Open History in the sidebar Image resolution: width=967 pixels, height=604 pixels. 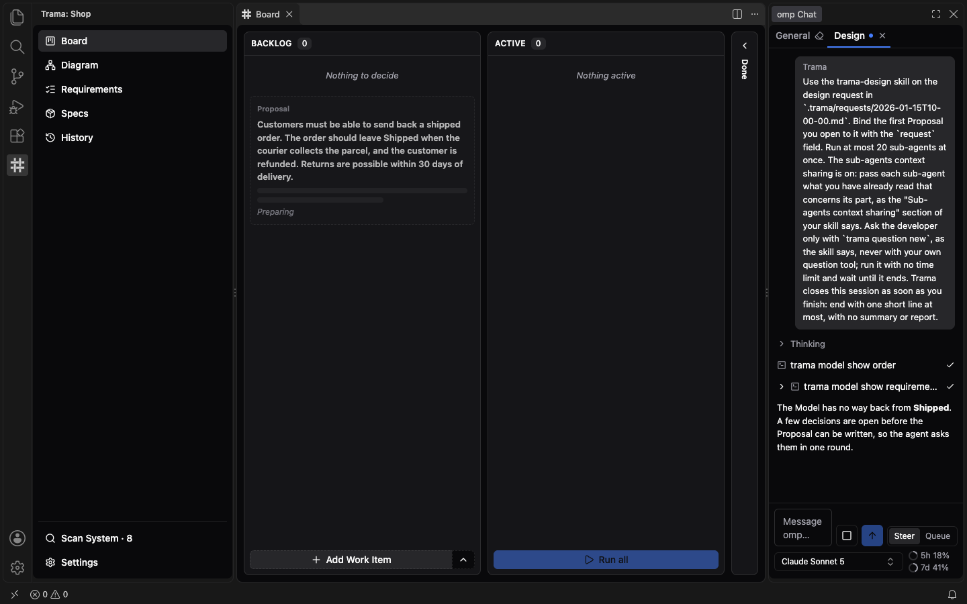tap(132, 138)
